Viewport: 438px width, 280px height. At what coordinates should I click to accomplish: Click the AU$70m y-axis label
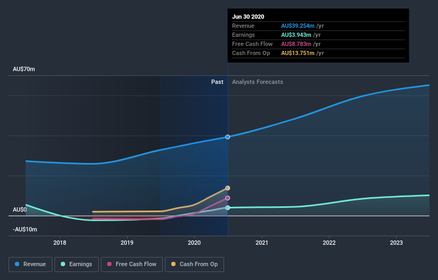(24, 69)
